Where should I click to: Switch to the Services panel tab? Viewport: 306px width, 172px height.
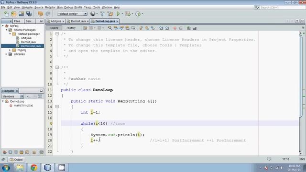pyautogui.click(x=29, y=21)
